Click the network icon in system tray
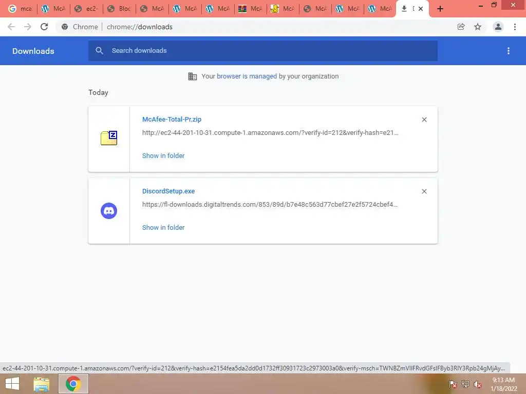 465,384
